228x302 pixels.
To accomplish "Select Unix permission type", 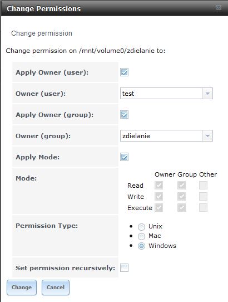I will click(141, 227).
